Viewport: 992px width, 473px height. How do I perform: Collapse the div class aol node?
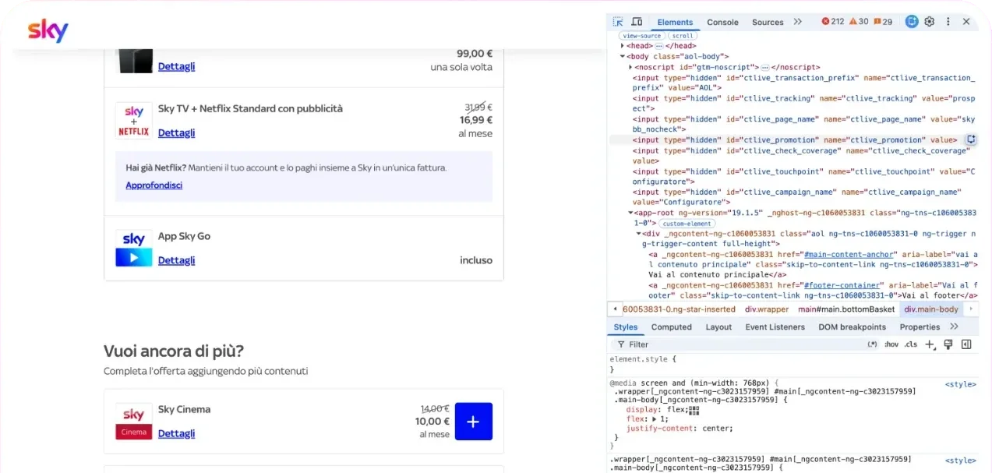click(x=638, y=234)
